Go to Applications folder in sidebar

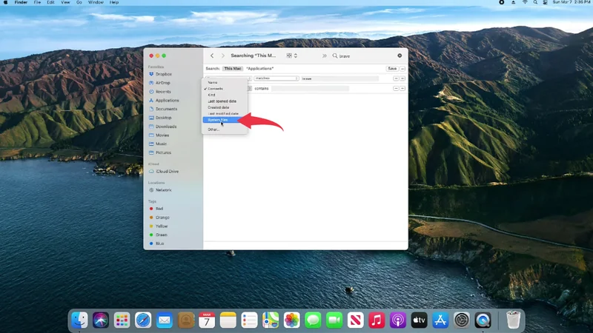167,101
